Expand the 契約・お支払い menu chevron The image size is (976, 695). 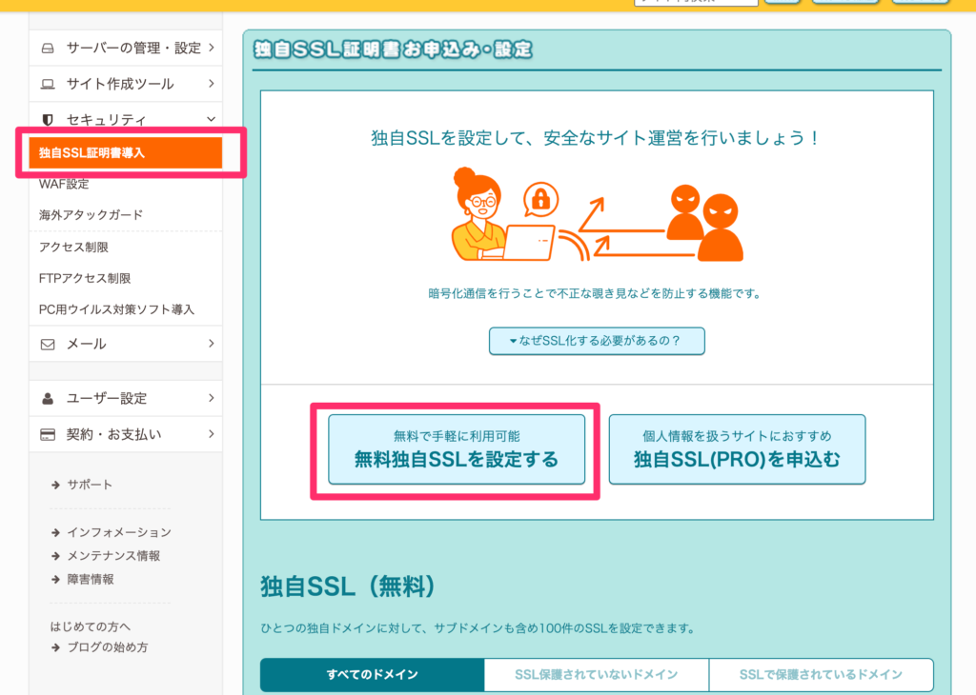click(x=211, y=434)
